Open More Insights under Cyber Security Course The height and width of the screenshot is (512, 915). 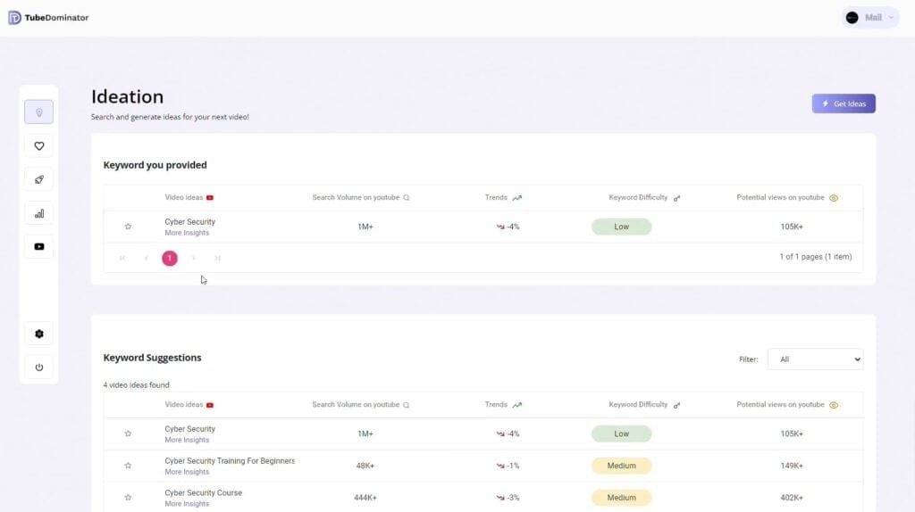pyautogui.click(x=187, y=504)
